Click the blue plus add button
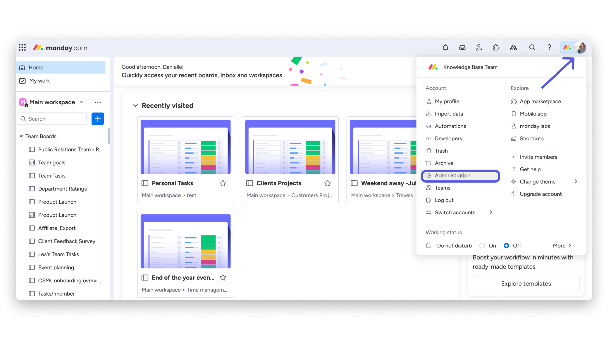The width and height of the screenshot is (608, 340). coord(98,119)
